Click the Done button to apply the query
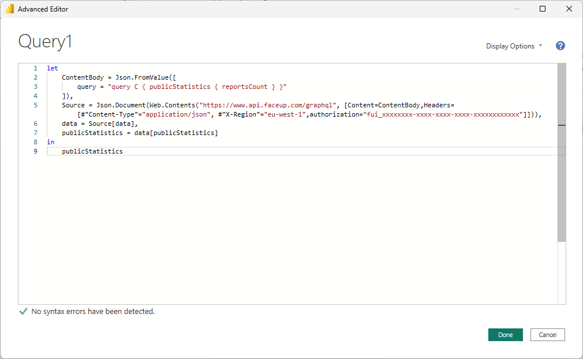The height and width of the screenshot is (359, 583). coord(505,334)
